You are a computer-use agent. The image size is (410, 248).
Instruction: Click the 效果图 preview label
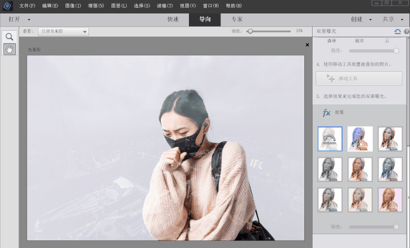34,50
